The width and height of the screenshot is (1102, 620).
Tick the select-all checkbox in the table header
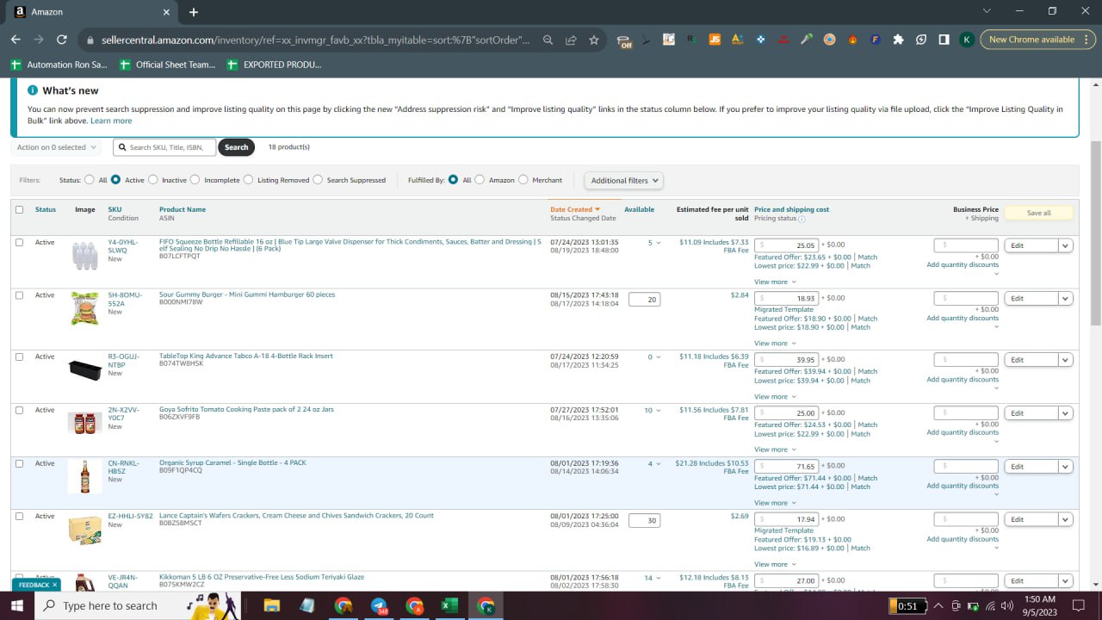pos(20,209)
